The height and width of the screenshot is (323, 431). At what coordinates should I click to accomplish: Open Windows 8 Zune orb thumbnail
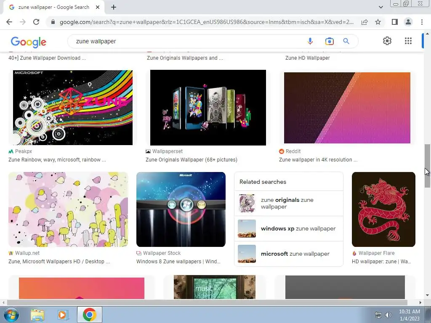(x=181, y=209)
